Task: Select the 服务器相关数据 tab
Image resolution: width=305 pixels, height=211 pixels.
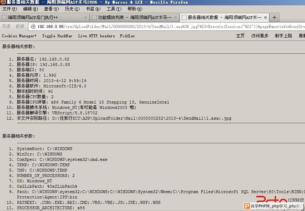Action: pos(224,18)
